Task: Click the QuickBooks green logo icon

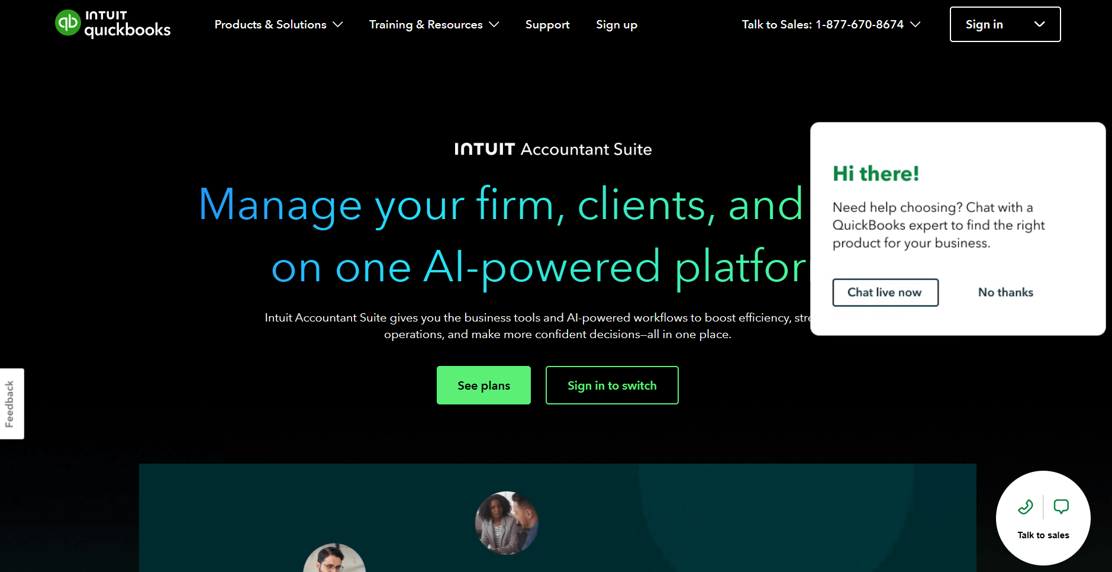Action: (67, 23)
